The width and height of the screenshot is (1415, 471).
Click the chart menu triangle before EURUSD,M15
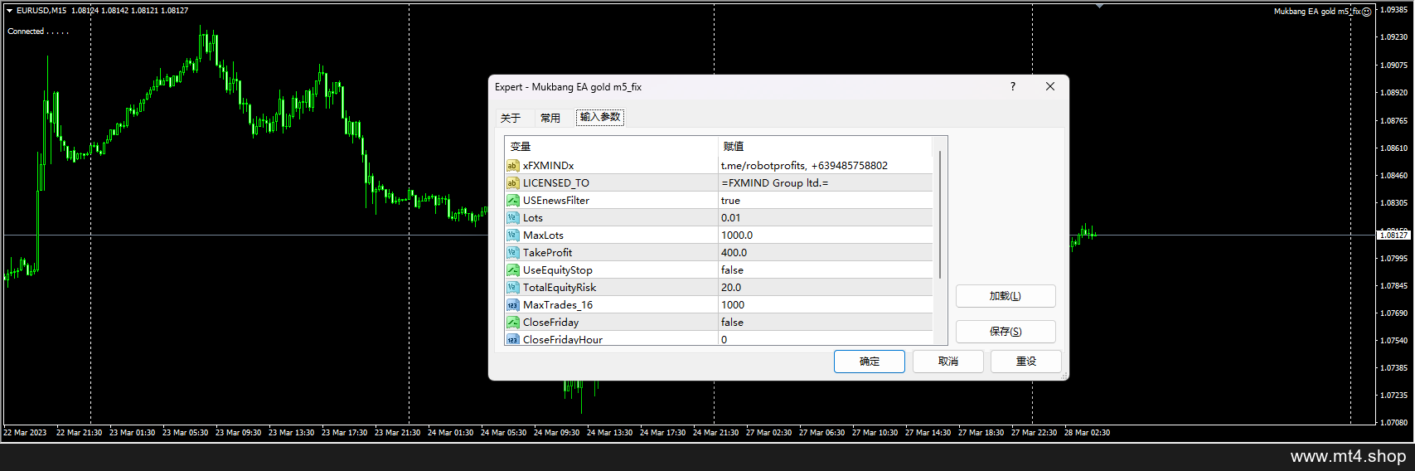pos(9,11)
